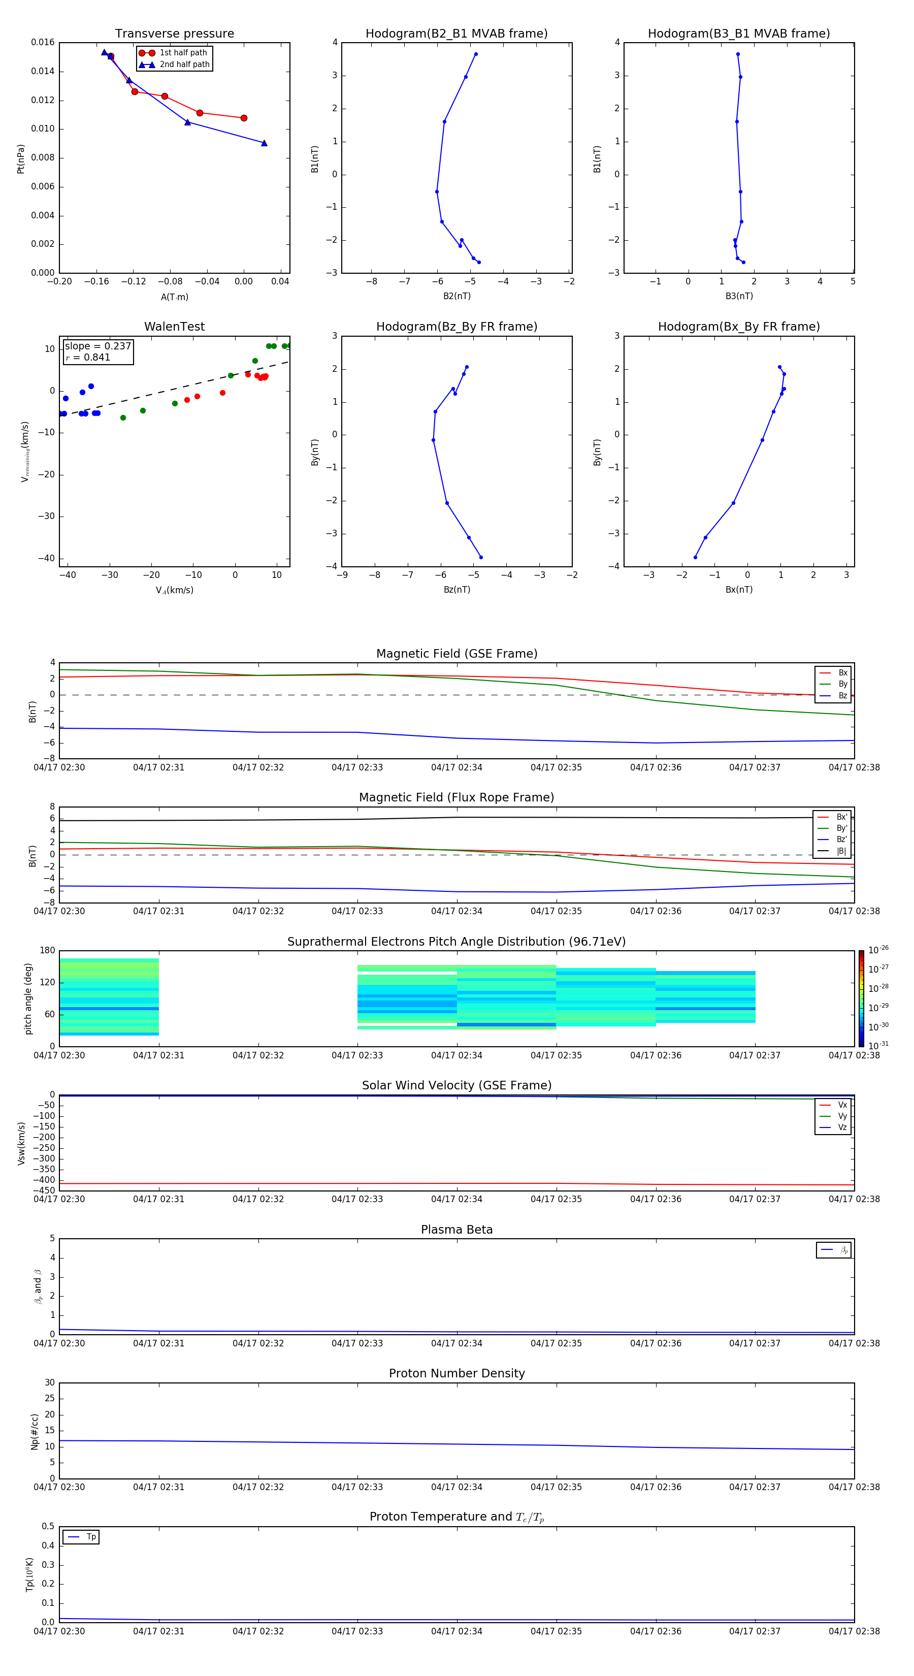Click last blue triangle of 2nd half path
The width and height of the screenshot is (914, 1676).
click(x=264, y=143)
